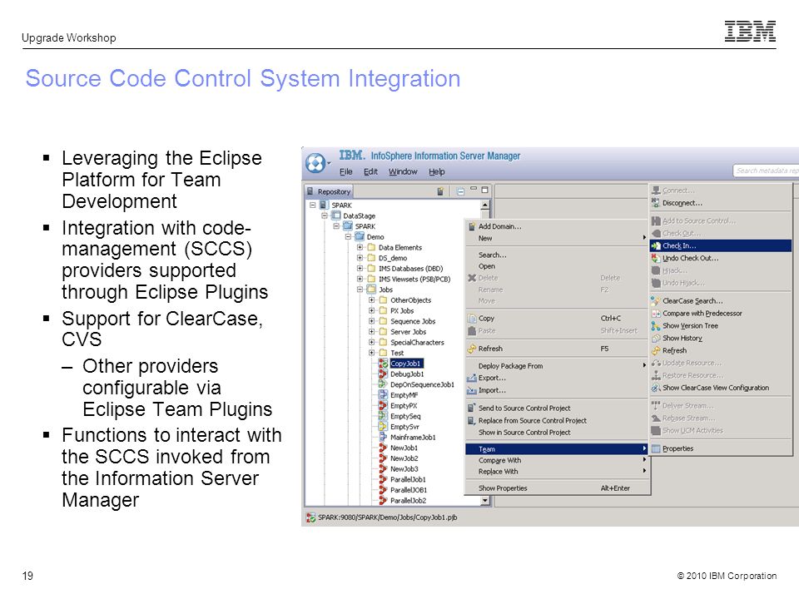Click the collapse all icon in Repository view
799x599 pixels.
[x=460, y=191]
